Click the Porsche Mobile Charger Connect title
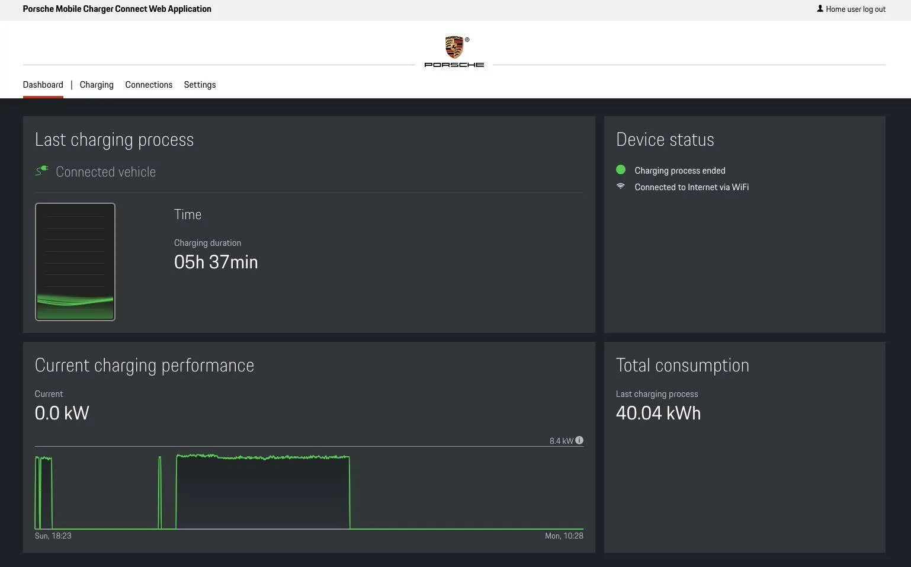This screenshot has height=567, width=911. [x=117, y=9]
